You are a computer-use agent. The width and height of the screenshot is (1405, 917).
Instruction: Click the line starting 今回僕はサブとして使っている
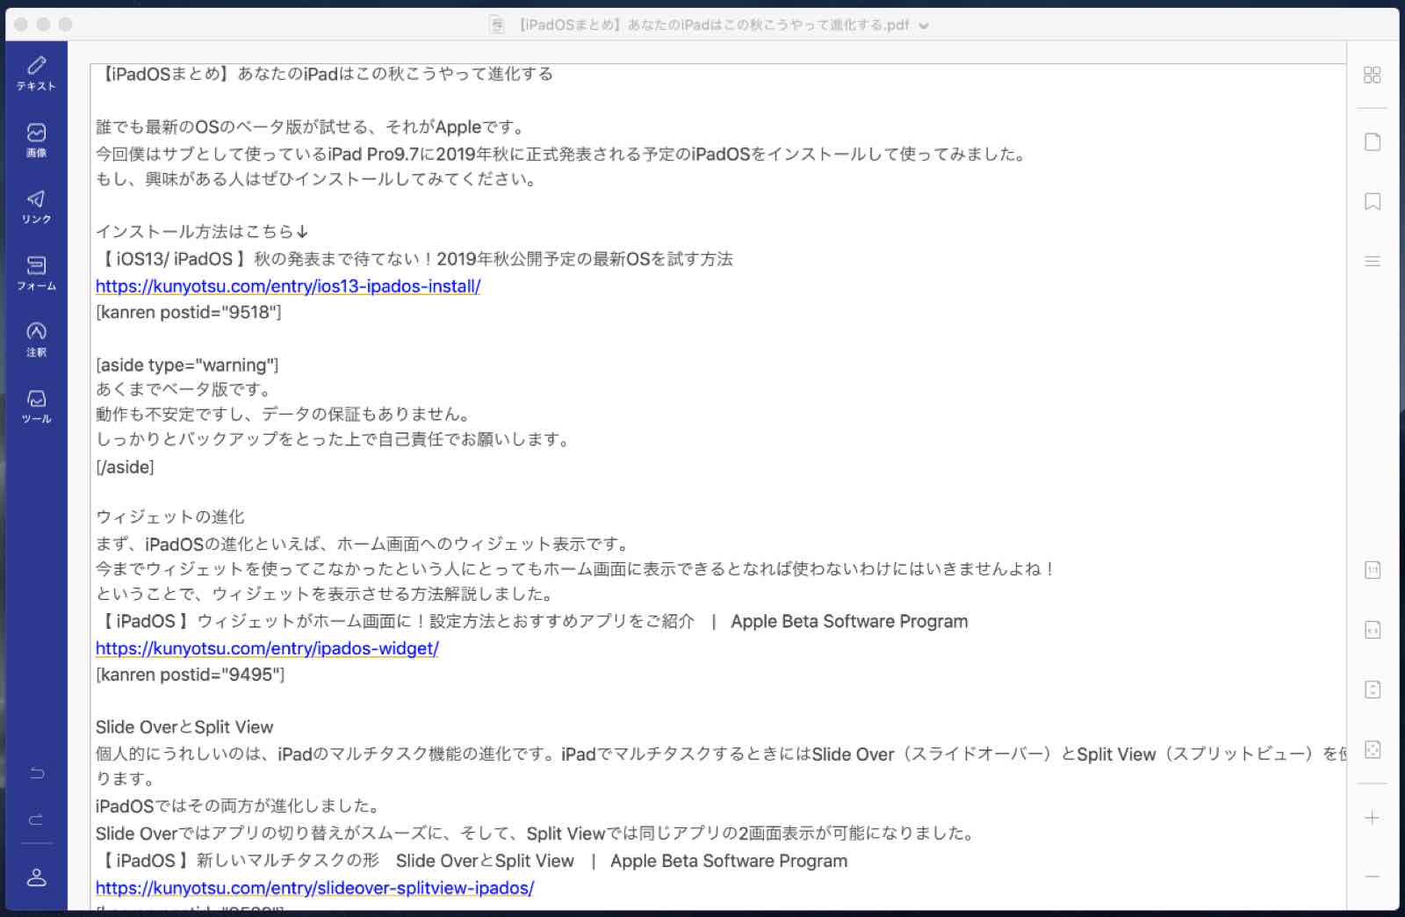click(x=561, y=154)
